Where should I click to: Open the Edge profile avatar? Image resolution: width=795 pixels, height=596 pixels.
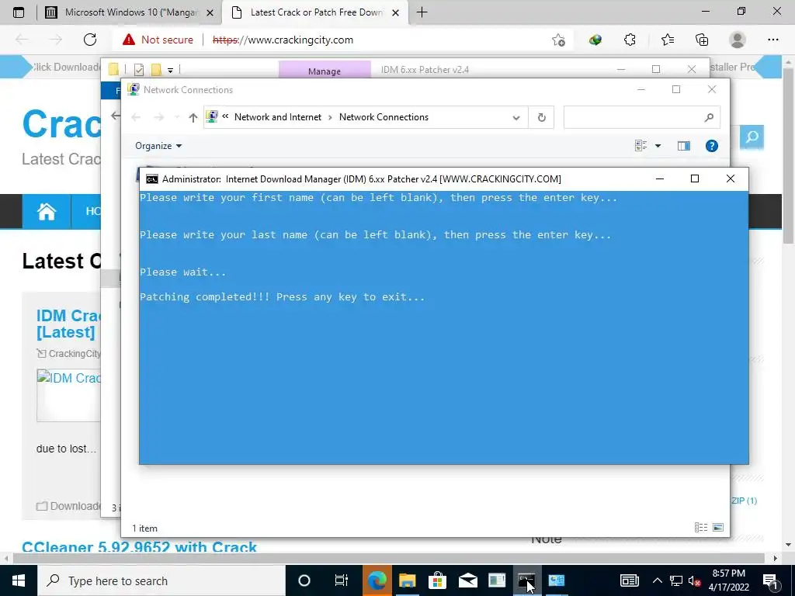coord(738,40)
